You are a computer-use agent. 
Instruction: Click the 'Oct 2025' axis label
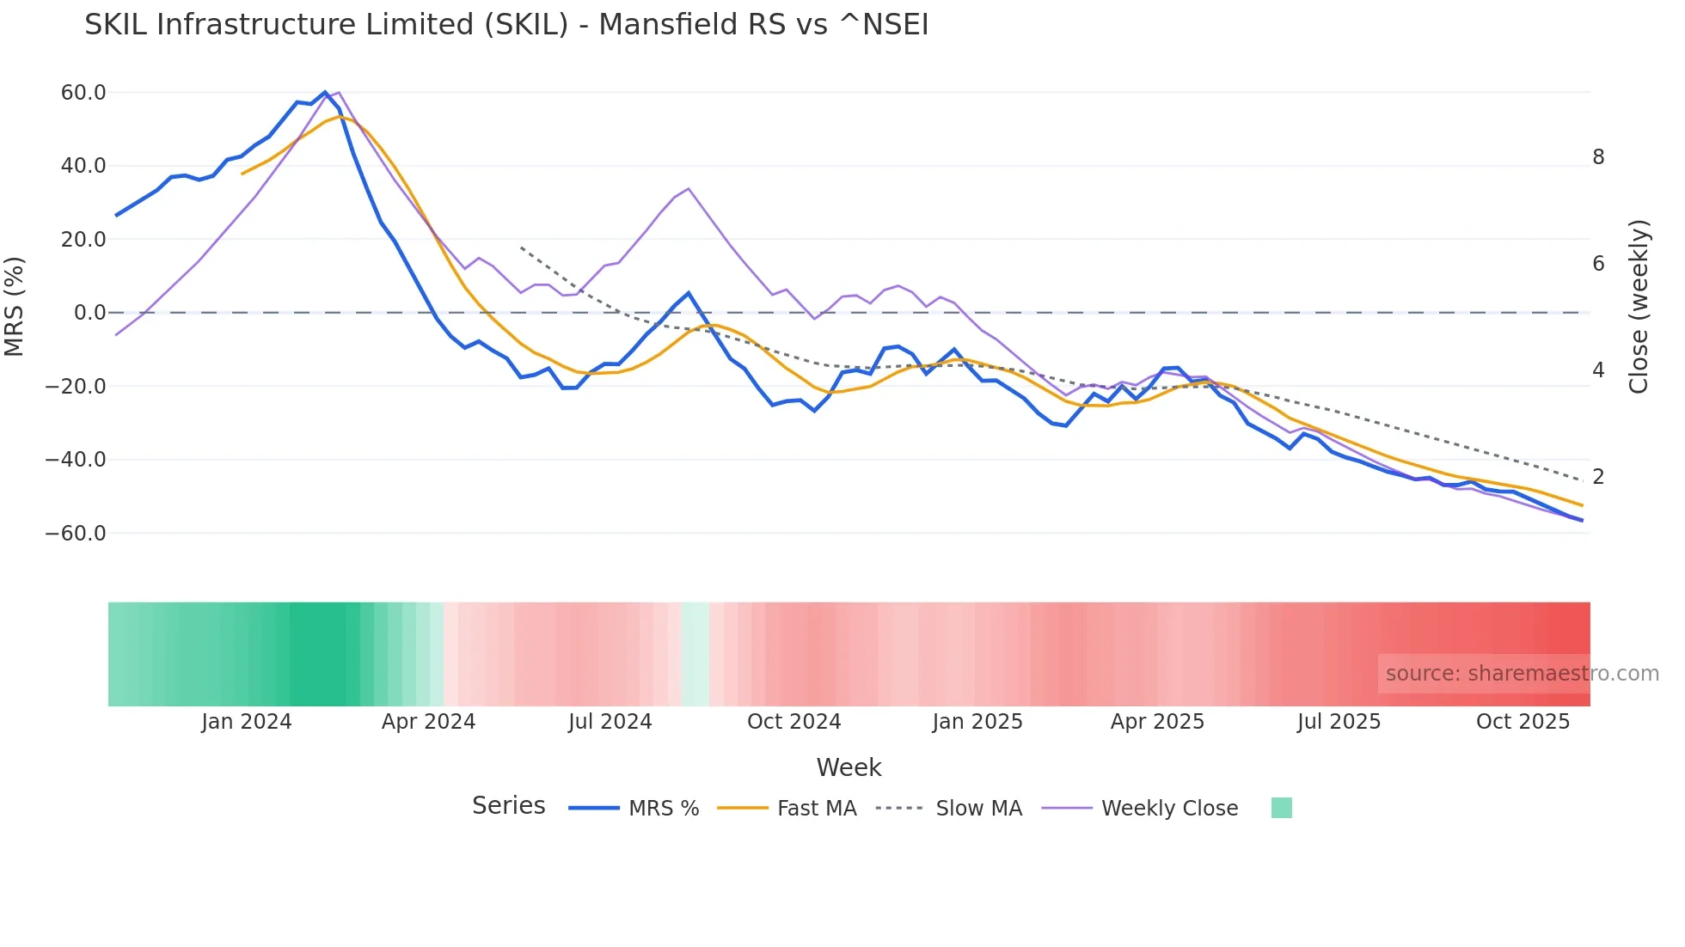click(1523, 722)
